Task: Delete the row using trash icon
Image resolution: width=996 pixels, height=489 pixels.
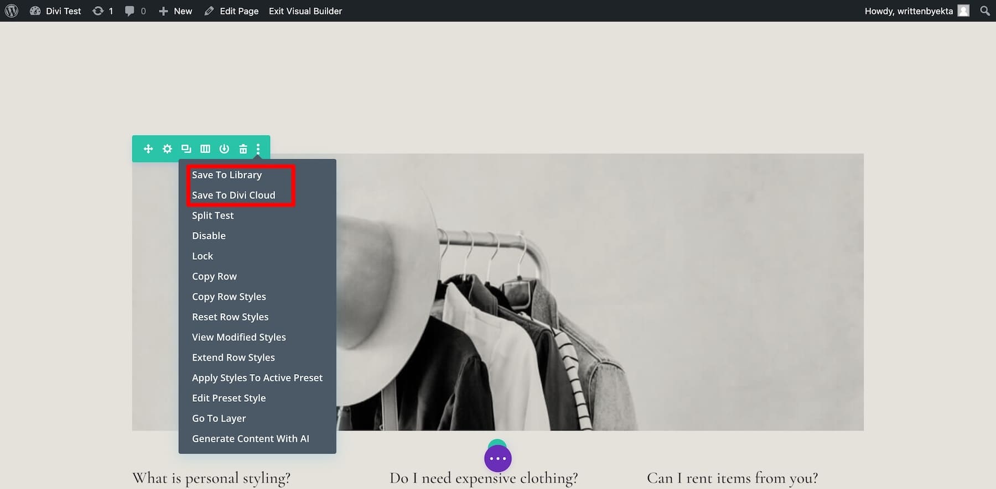Action: pyautogui.click(x=243, y=149)
